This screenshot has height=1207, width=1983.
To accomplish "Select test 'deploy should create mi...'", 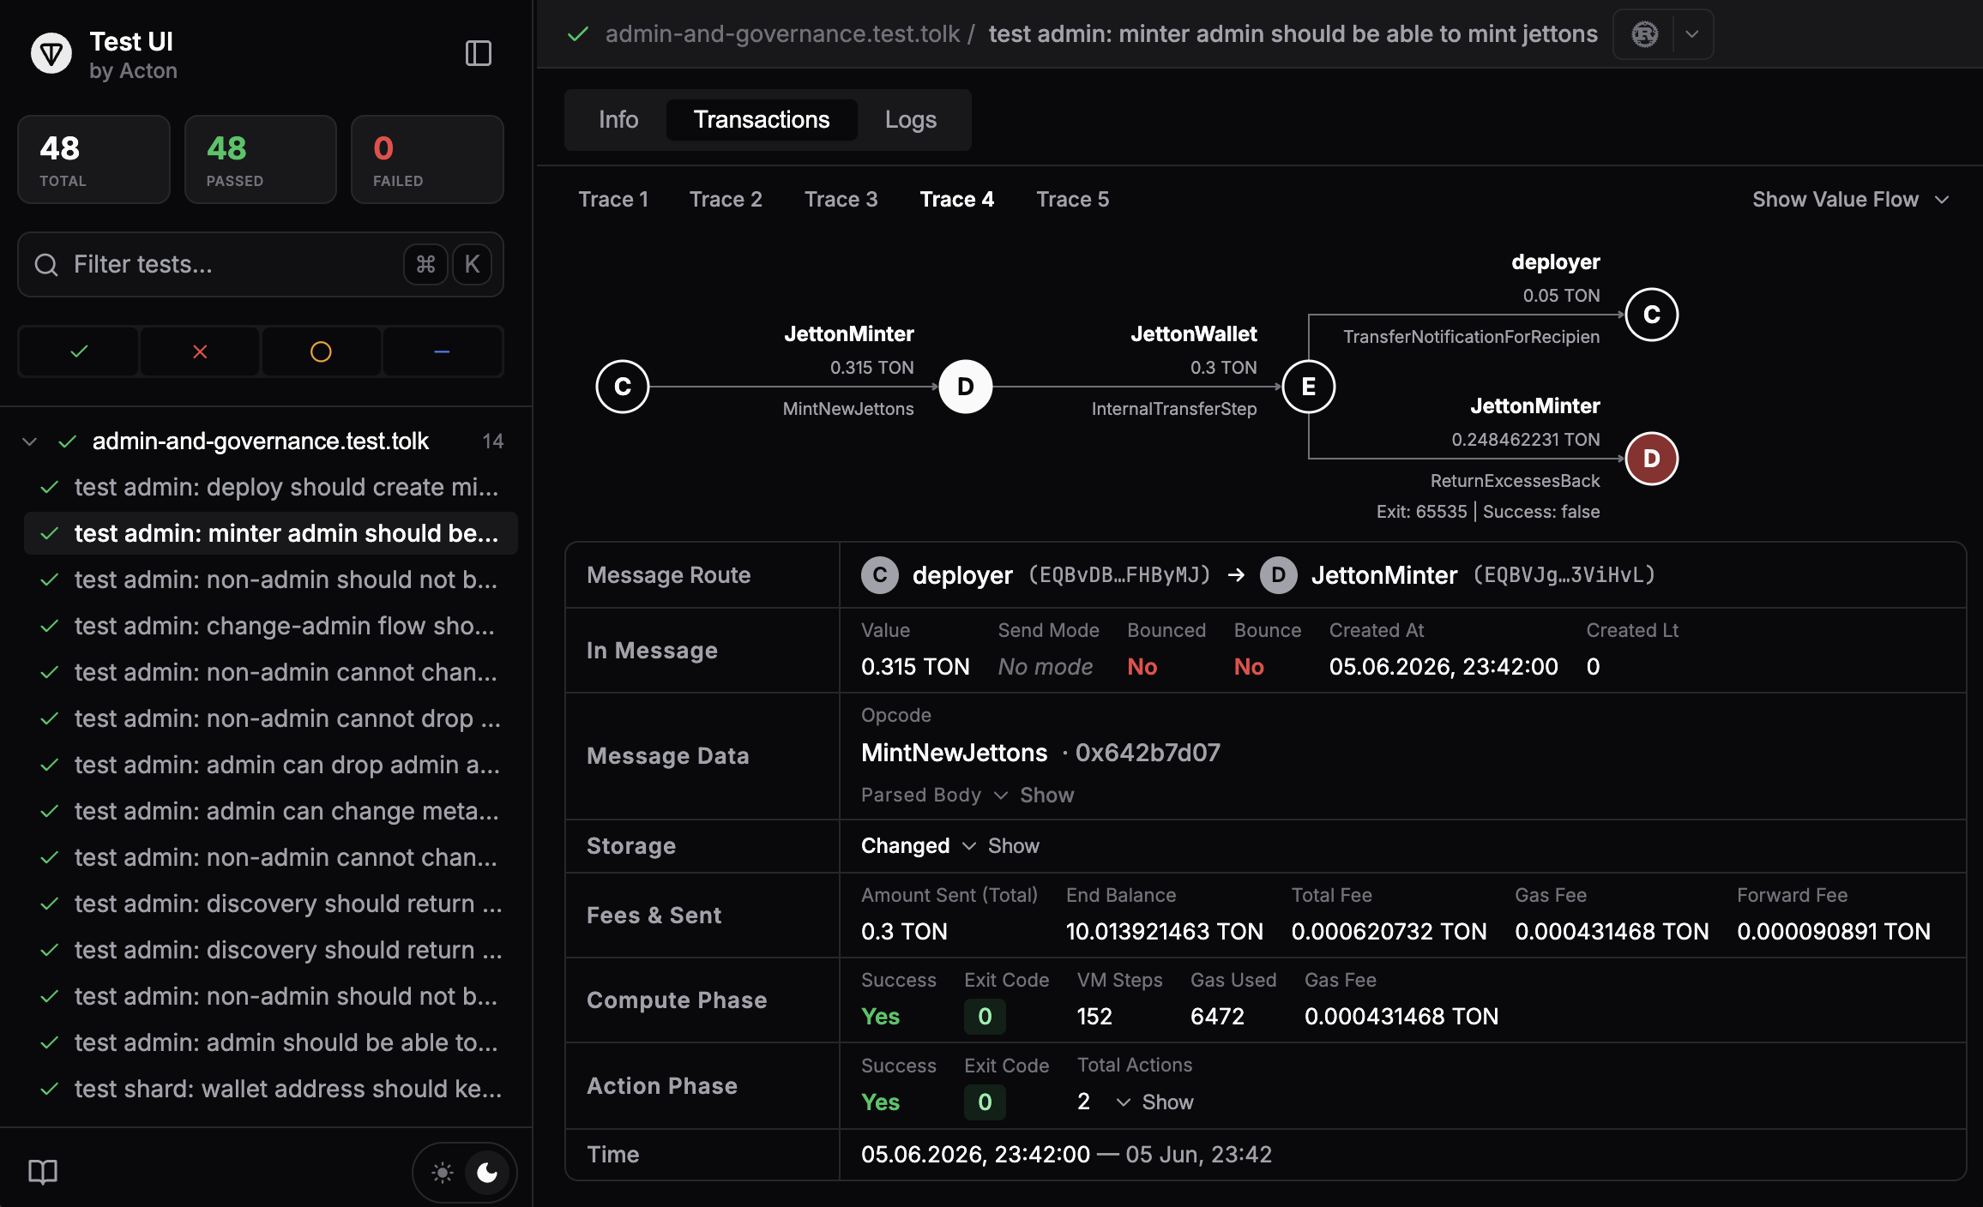I will 271,487.
